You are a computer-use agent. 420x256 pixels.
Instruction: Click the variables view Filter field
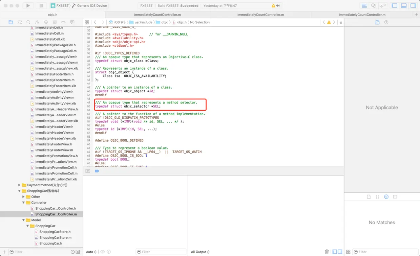tap(161, 252)
